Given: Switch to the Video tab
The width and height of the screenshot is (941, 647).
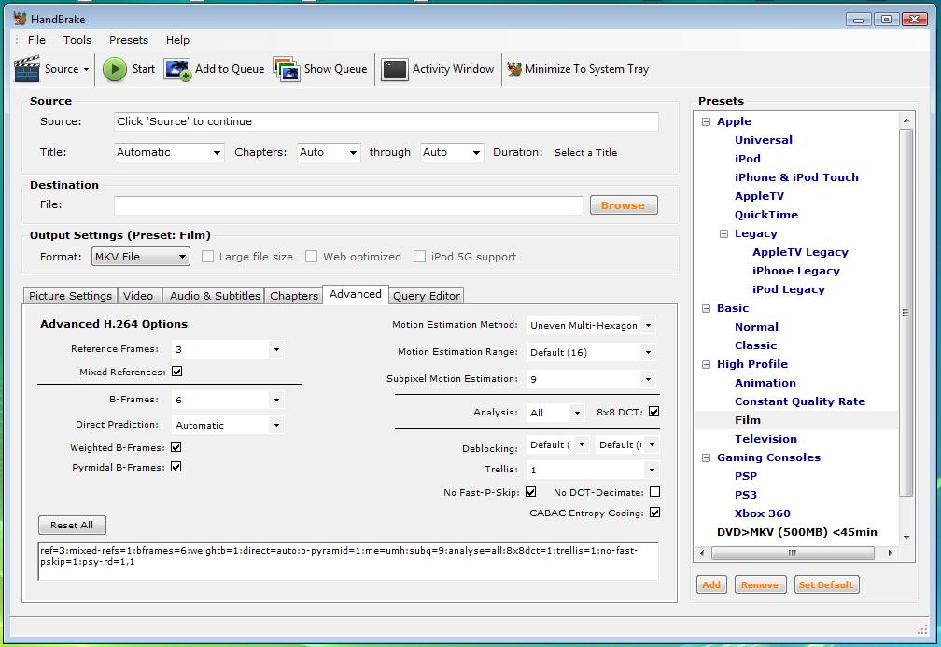Looking at the screenshot, I should (x=138, y=296).
